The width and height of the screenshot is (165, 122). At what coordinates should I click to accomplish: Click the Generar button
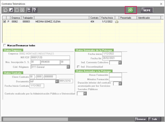click(141, 119)
